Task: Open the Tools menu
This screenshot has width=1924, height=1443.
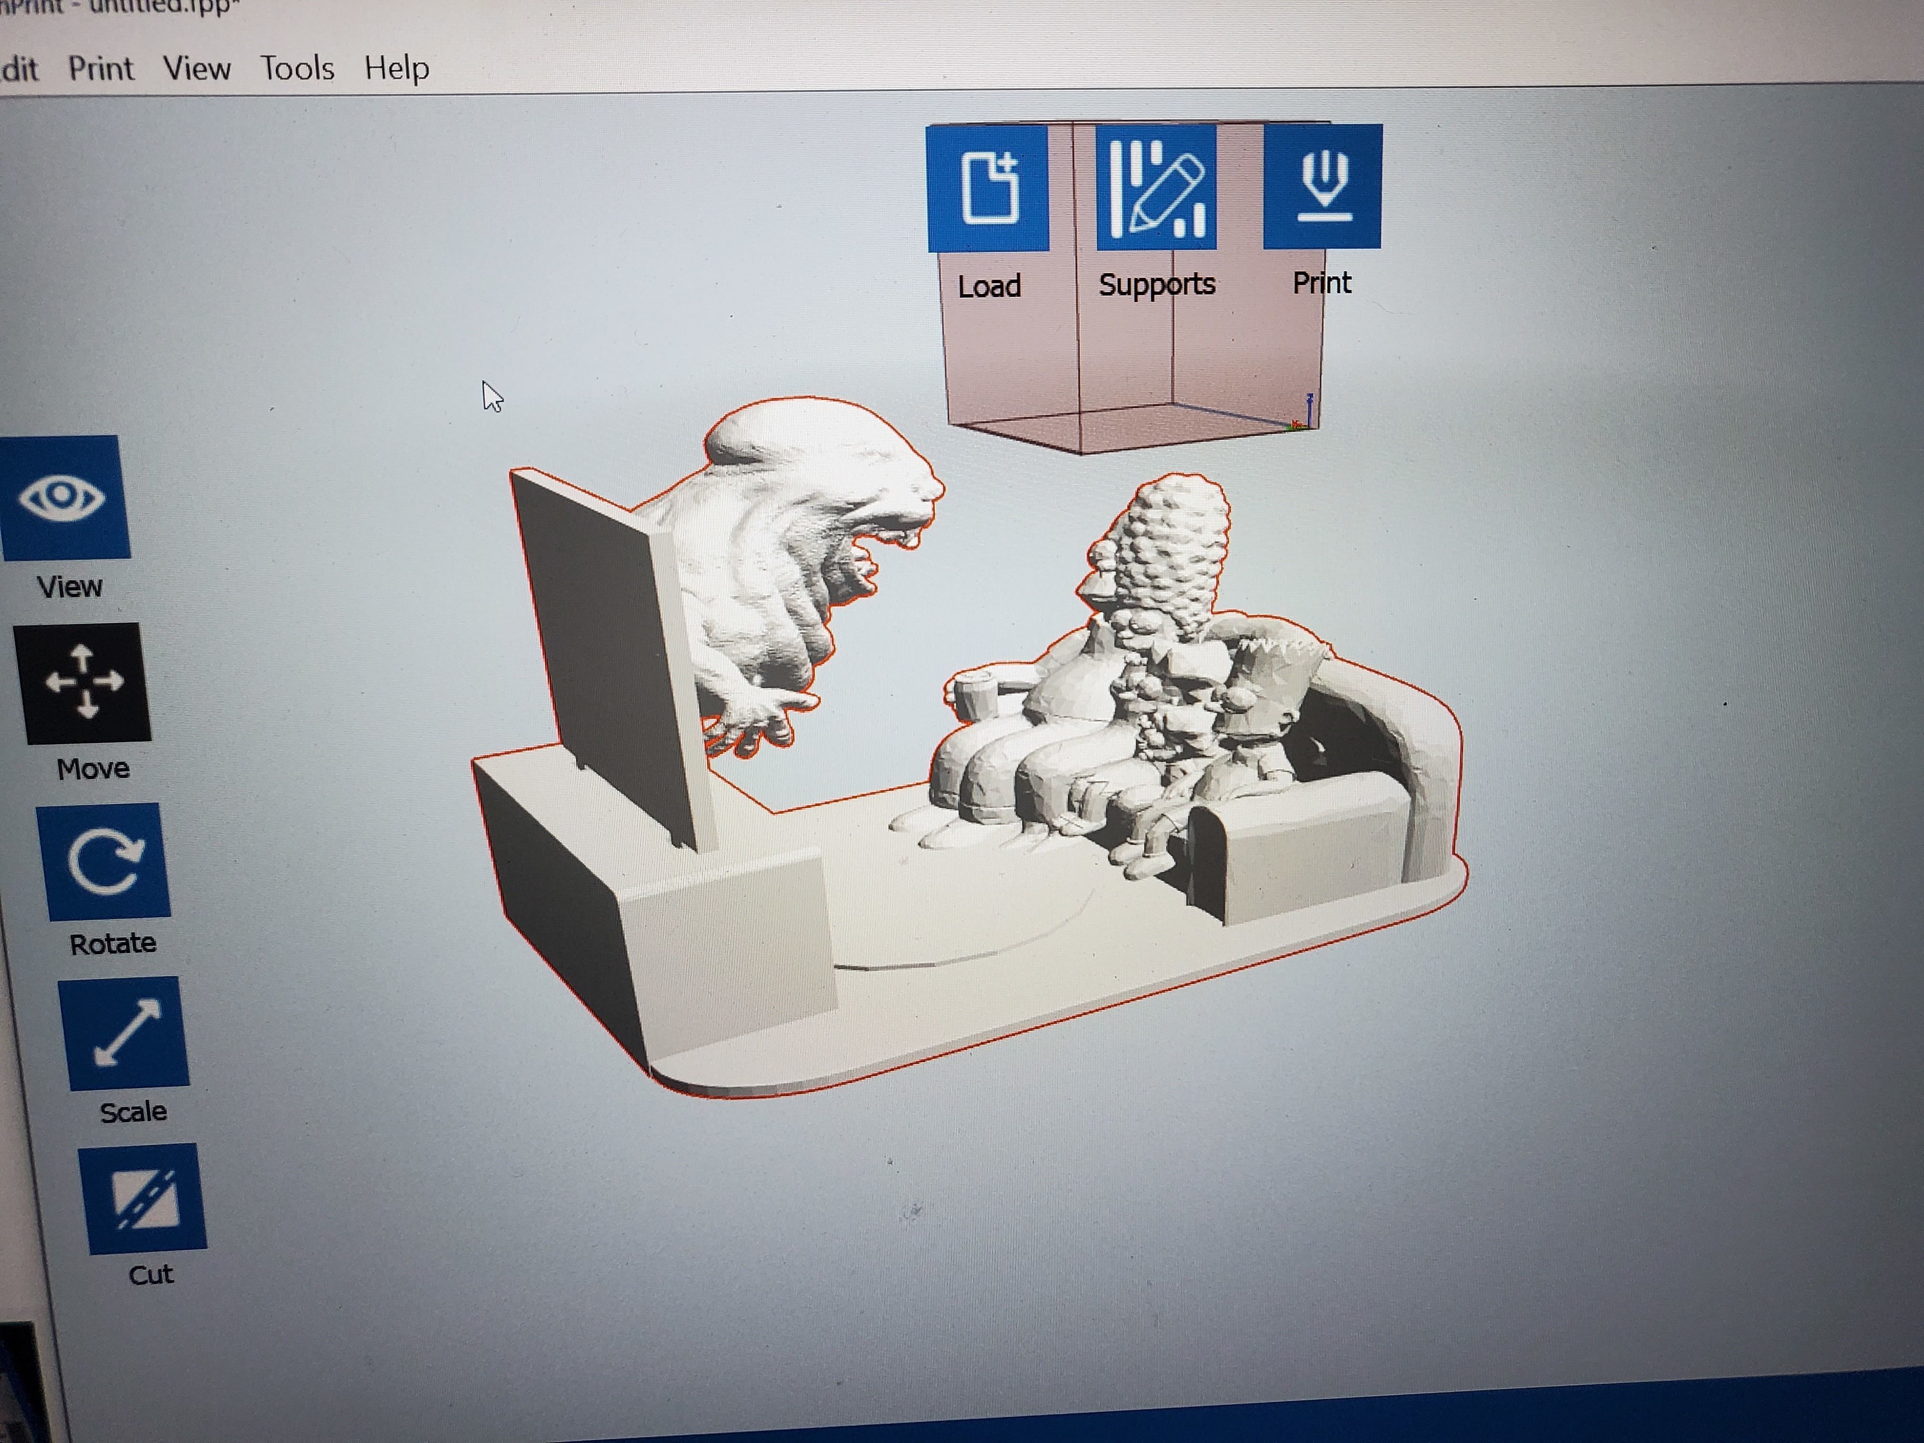Action: (297, 69)
